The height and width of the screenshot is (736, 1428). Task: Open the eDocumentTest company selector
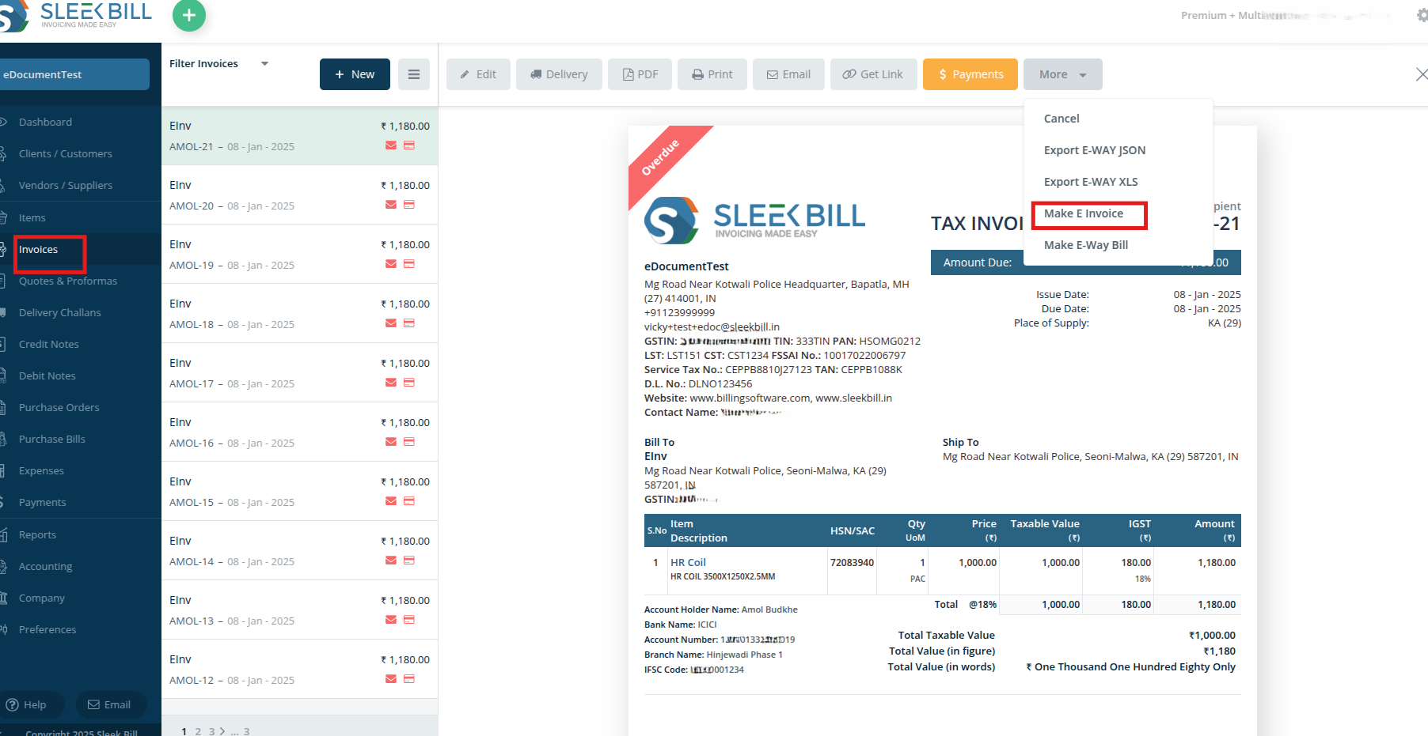(74, 74)
